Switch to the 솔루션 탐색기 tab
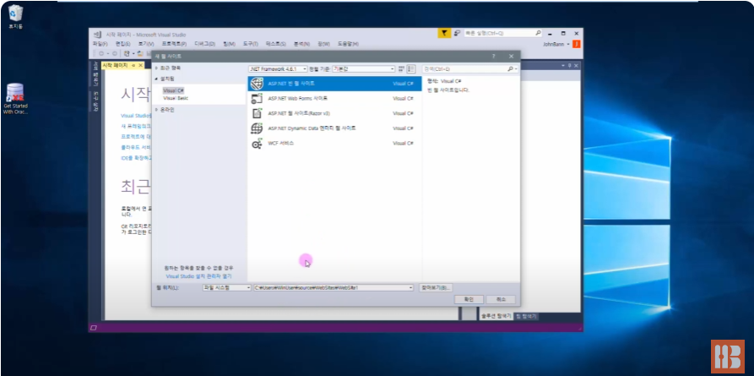Image resolution: width=754 pixels, height=376 pixels. [x=496, y=316]
